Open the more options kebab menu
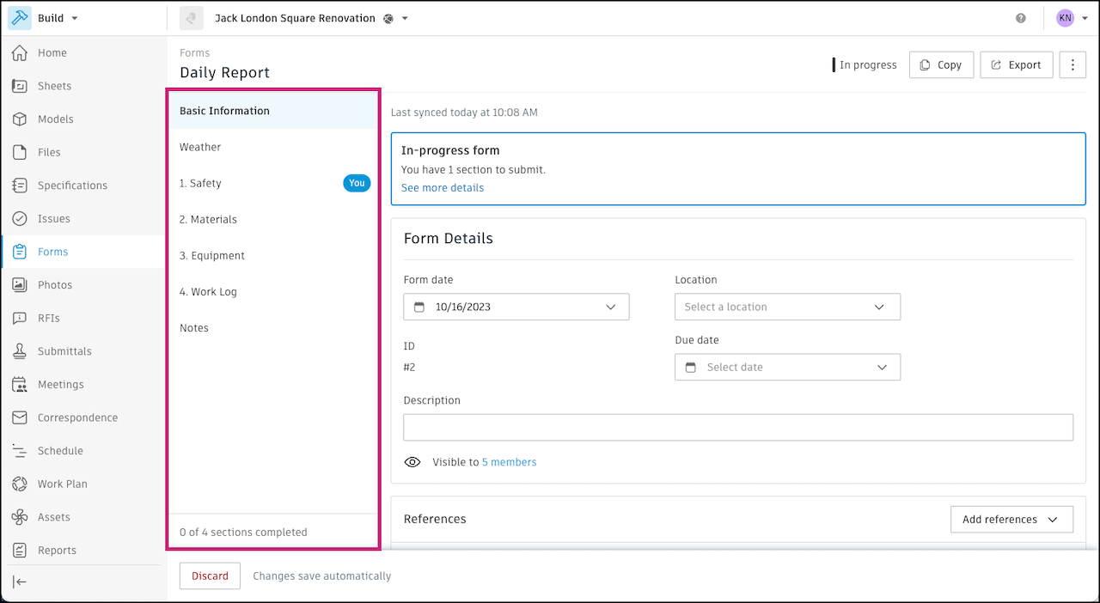 pyautogui.click(x=1072, y=65)
